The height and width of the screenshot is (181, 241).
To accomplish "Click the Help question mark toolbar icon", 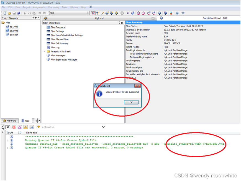I will pos(177,13).
